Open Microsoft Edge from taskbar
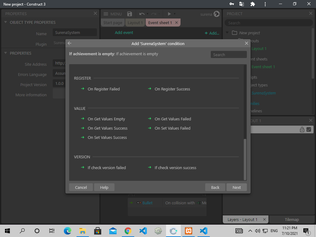The width and height of the screenshot is (316, 237). (x=68, y=231)
